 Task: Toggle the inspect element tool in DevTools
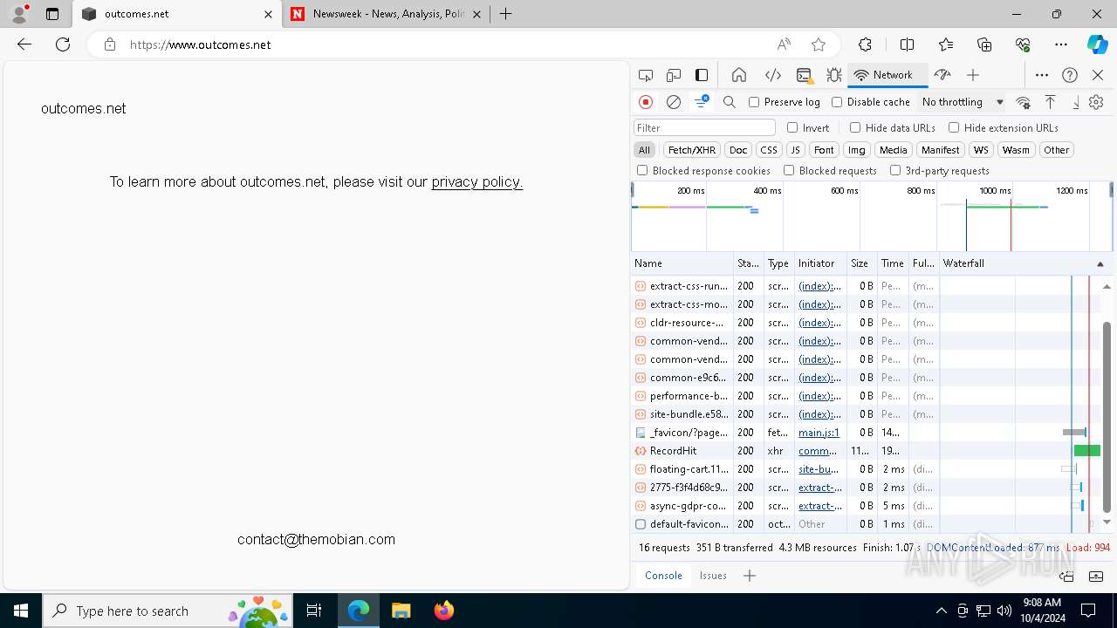[x=646, y=75]
